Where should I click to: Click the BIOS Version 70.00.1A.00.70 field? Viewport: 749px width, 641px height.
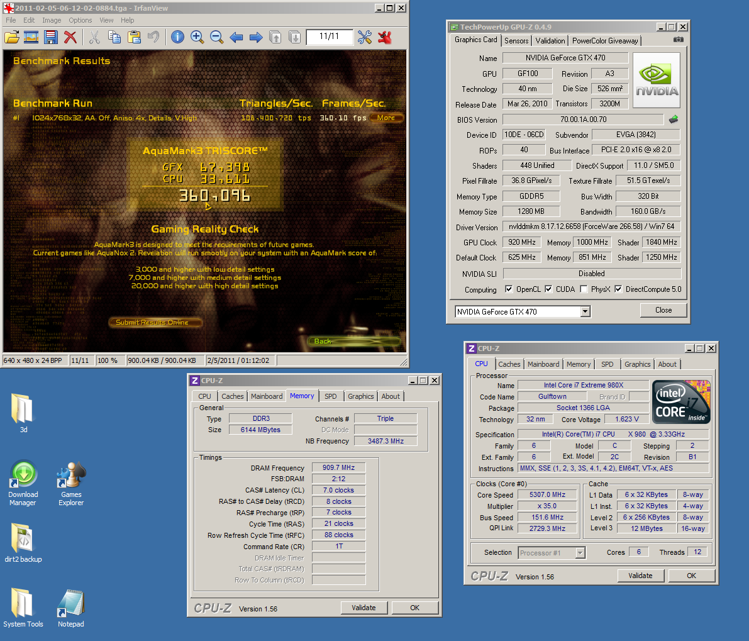point(583,120)
